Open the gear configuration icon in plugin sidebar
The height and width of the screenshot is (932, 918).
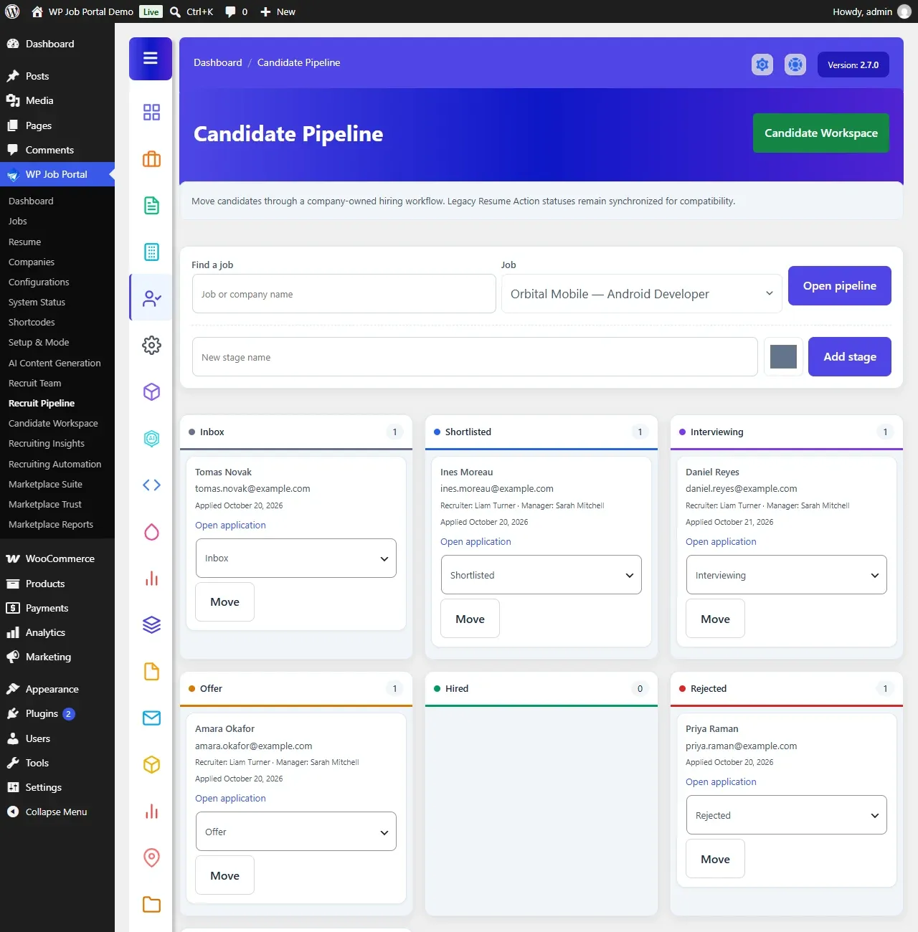coord(151,345)
